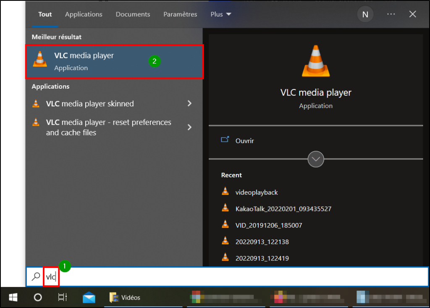Open recent file KakaoTalk_20220201_093435527

pyautogui.click(x=283, y=209)
